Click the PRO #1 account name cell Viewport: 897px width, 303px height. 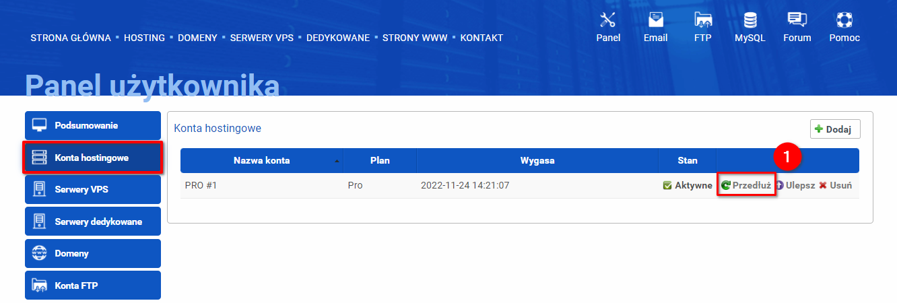click(x=261, y=185)
